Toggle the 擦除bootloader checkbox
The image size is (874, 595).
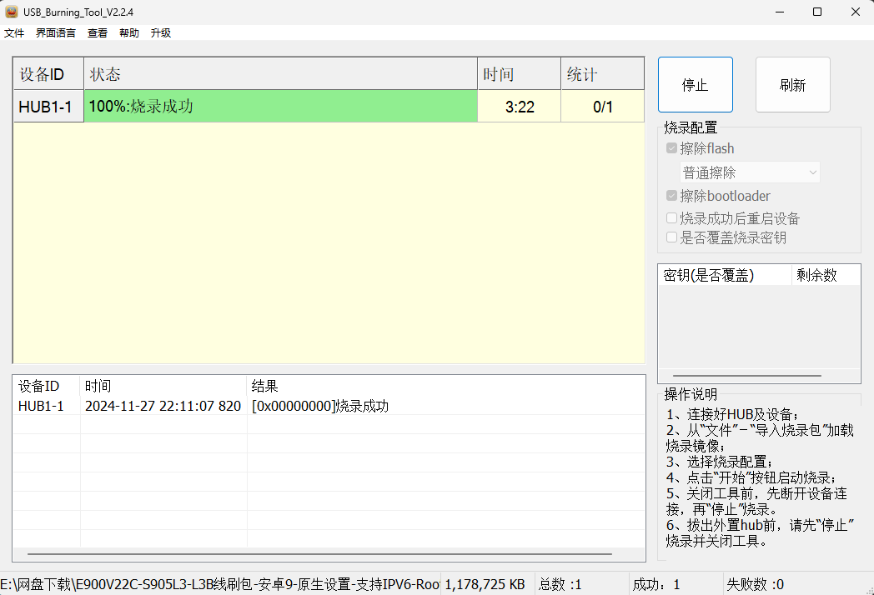coord(671,195)
